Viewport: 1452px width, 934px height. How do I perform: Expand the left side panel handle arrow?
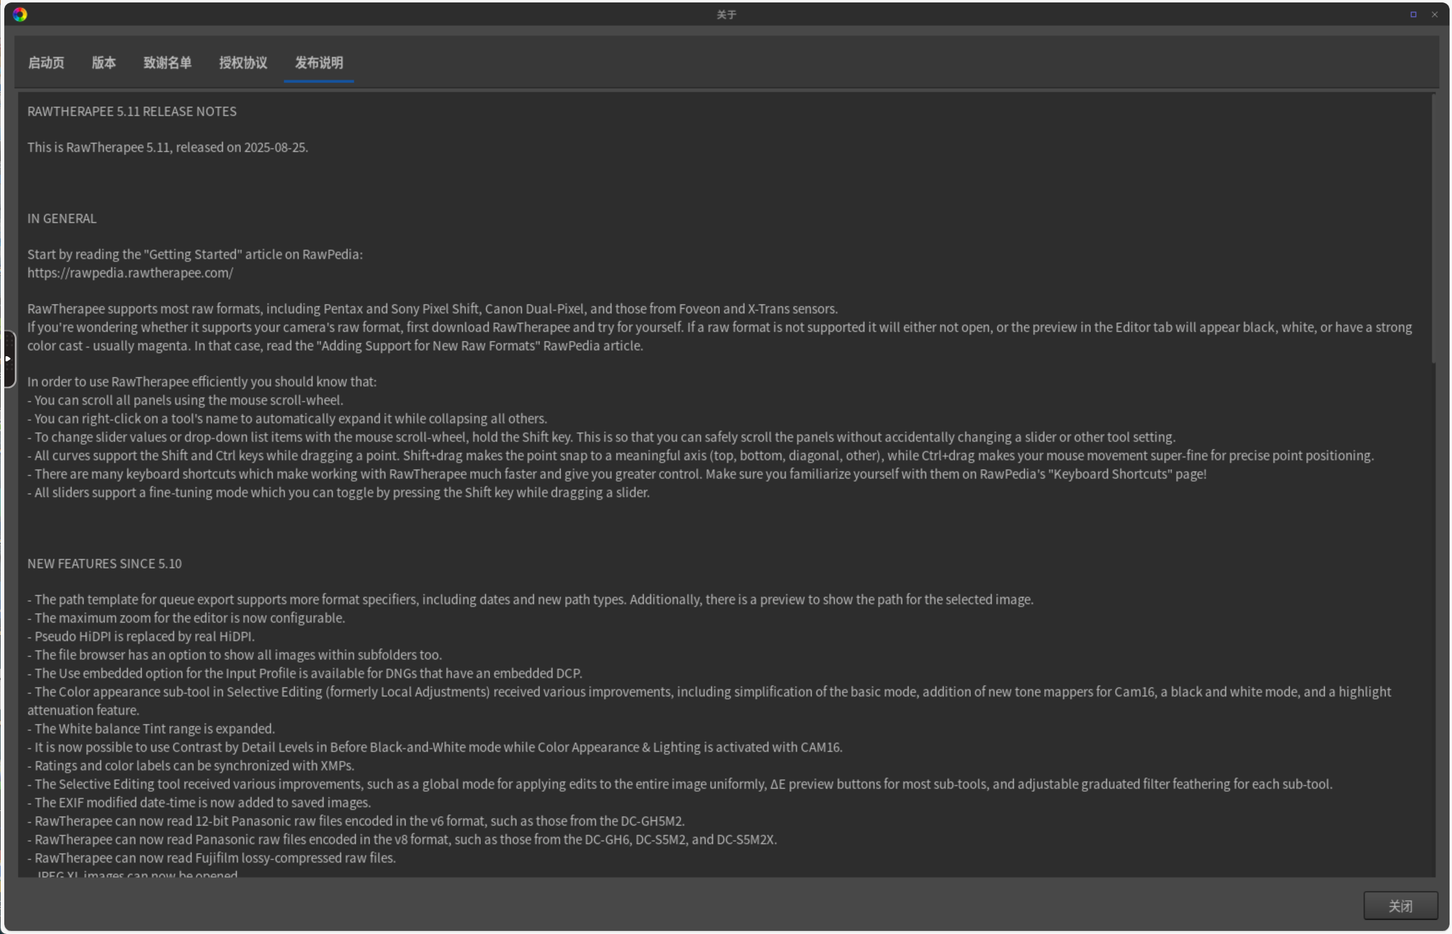[8, 359]
